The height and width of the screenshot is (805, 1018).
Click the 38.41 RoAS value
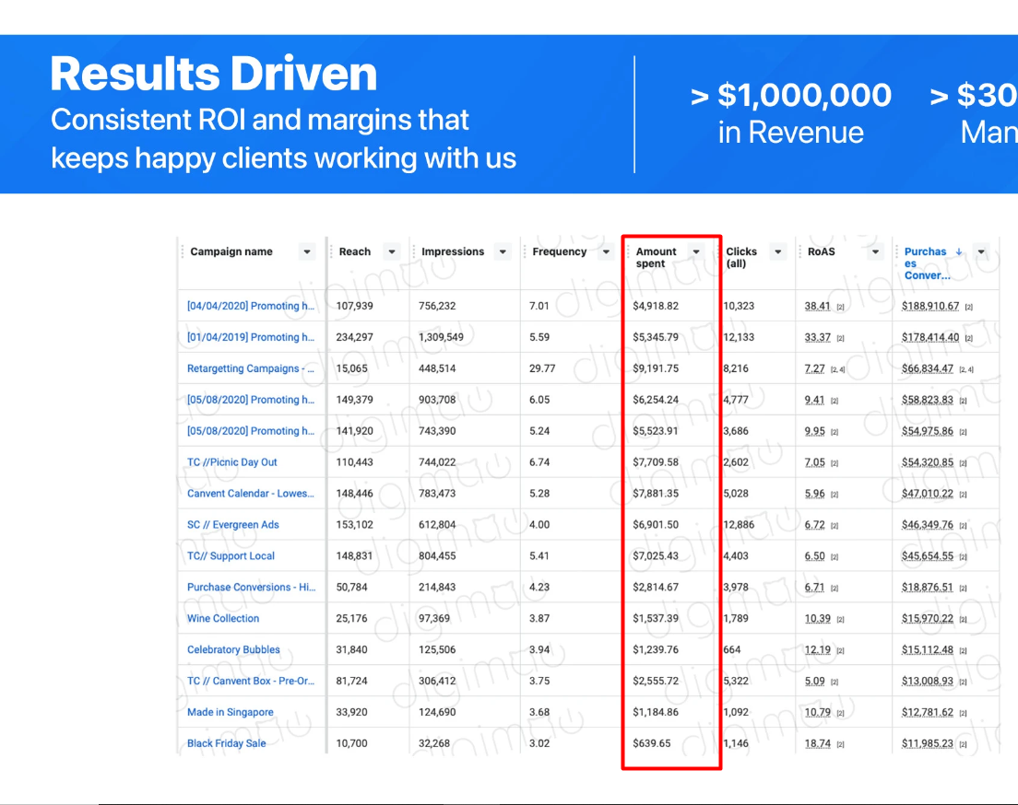(x=817, y=306)
